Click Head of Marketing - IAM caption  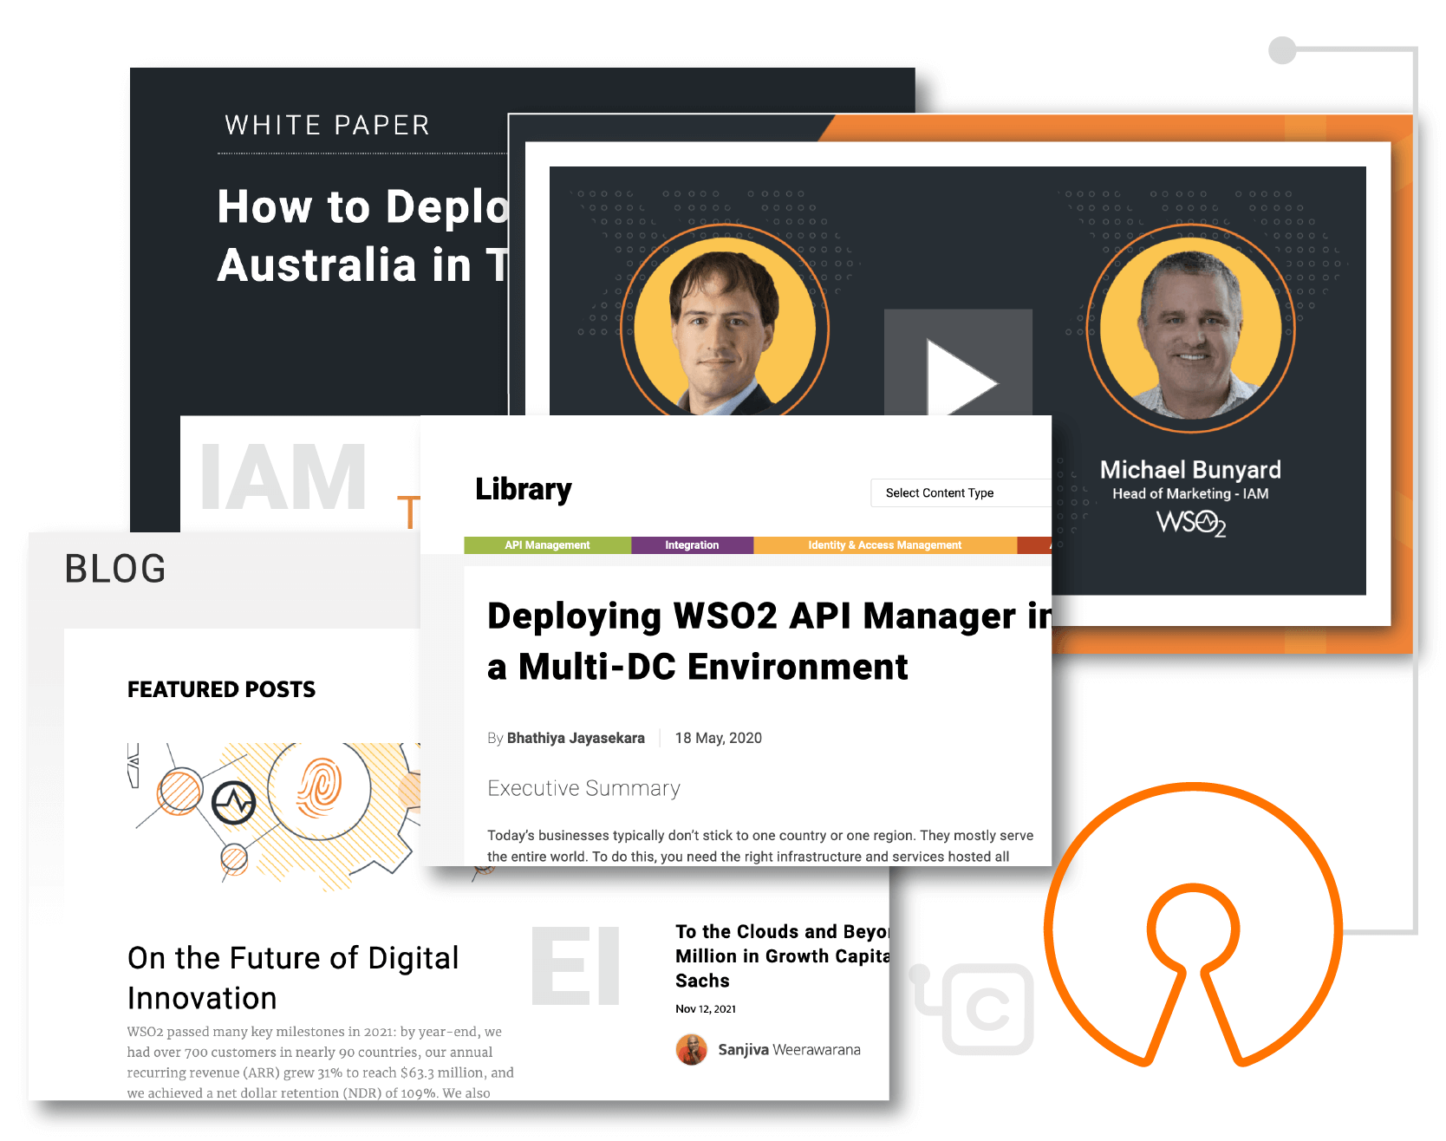(x=1190, y=493)
